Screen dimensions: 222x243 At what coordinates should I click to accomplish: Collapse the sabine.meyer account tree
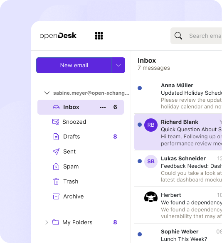click(47, 93)
